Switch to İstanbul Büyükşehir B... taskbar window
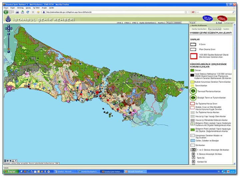240x178 pixels. [x=88, y=172]
